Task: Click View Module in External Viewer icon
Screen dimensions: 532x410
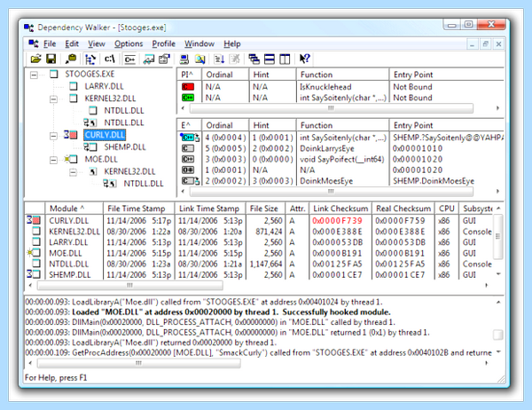Action: tap(149, 59)
